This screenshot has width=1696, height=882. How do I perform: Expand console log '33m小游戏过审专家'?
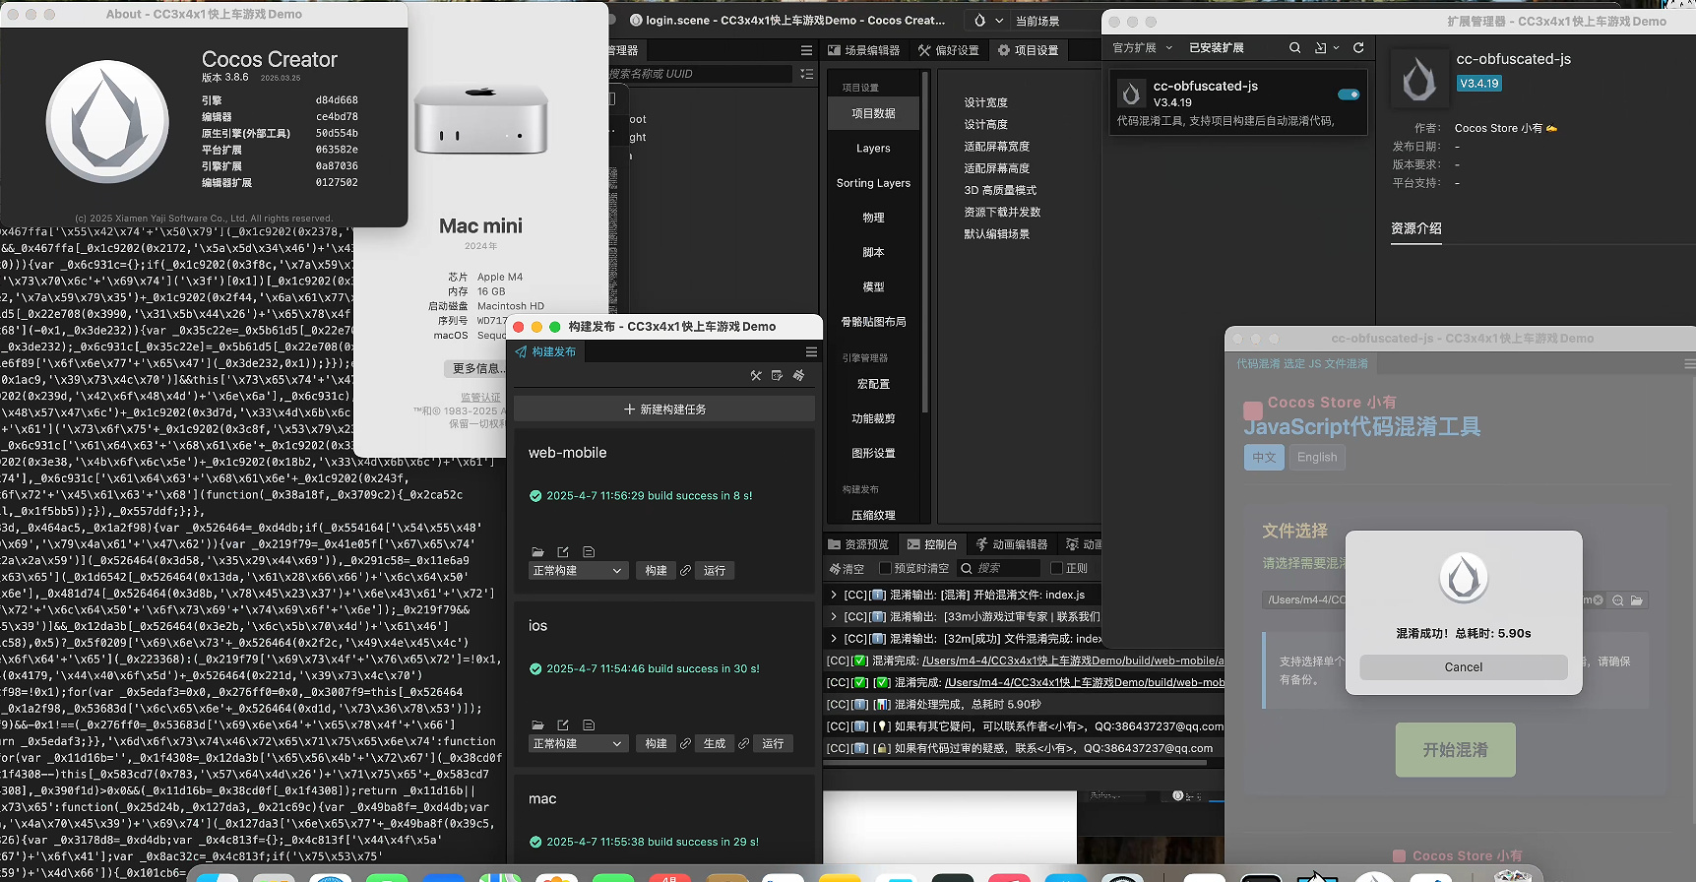834,616
